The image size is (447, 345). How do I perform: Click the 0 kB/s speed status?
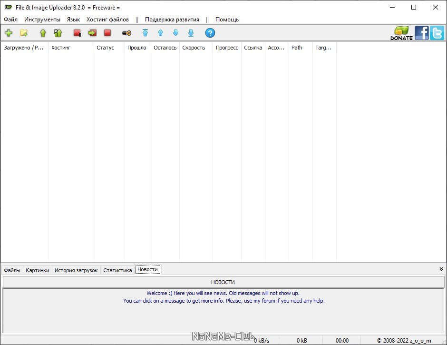262,340
